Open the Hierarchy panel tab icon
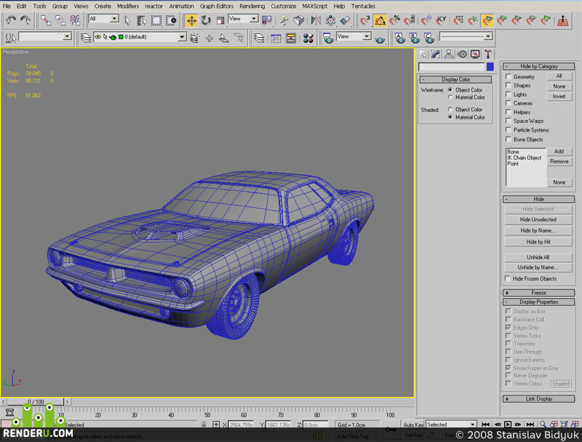The width and height of the screenshot is (582, 442). pyautogui.click(x=448, y=55)
